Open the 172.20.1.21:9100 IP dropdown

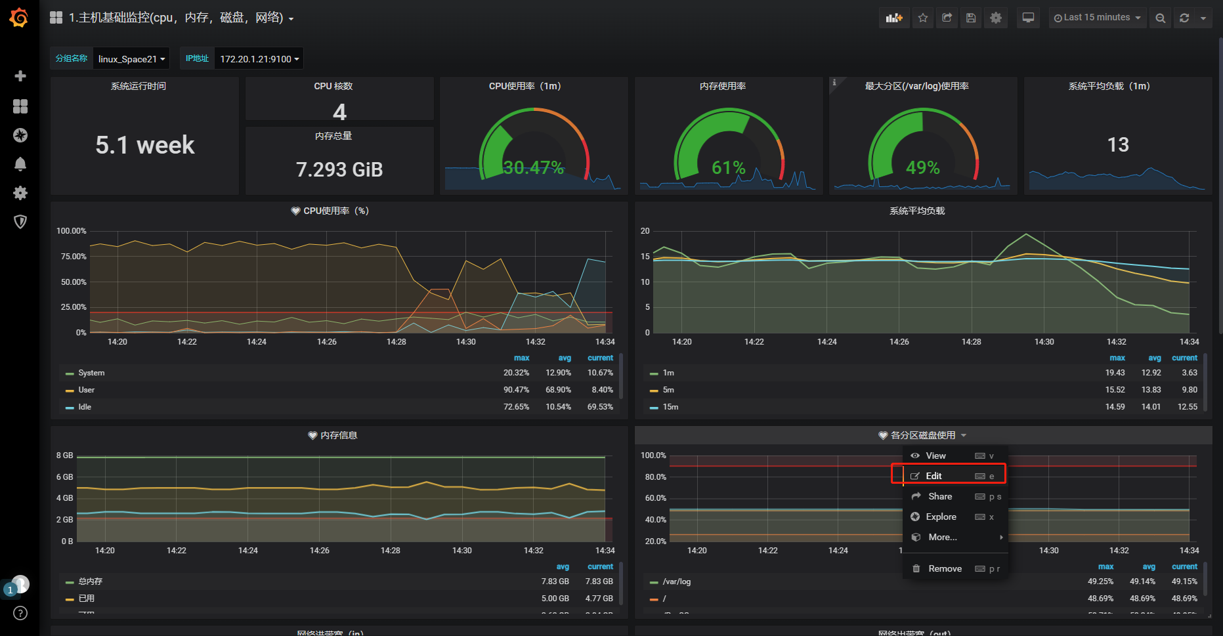[259, 58]
